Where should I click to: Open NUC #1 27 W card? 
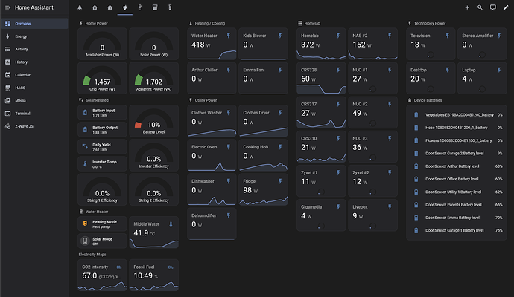pos(372,79)
